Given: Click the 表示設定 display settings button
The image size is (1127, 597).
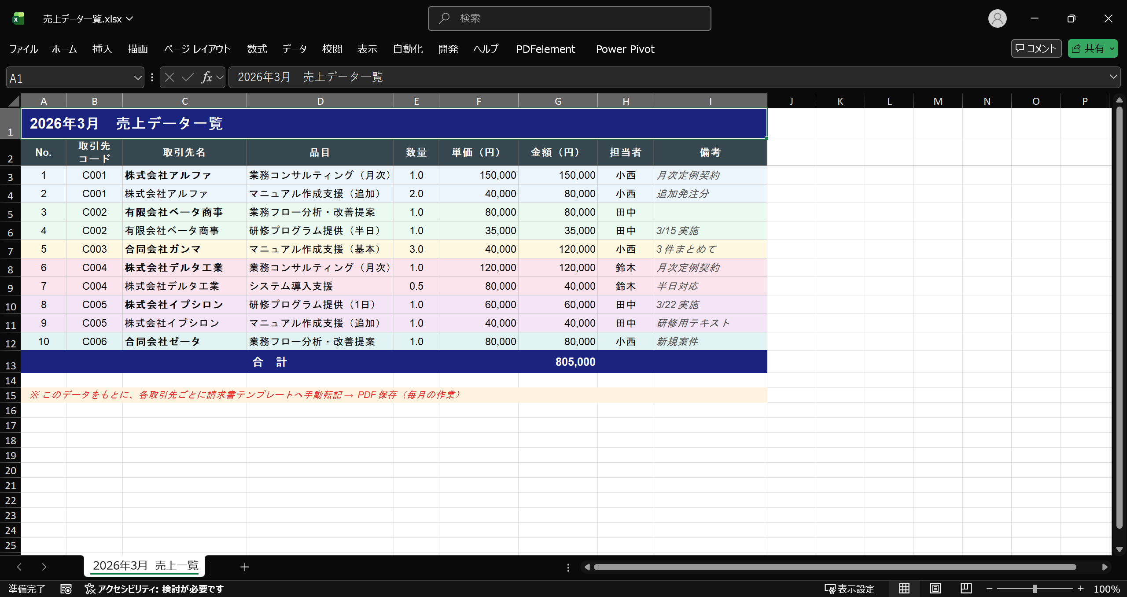Looking at the screenshot, I should (850, 589).
